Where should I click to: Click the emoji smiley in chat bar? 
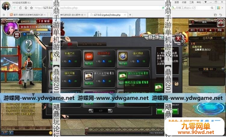(50, 133)
